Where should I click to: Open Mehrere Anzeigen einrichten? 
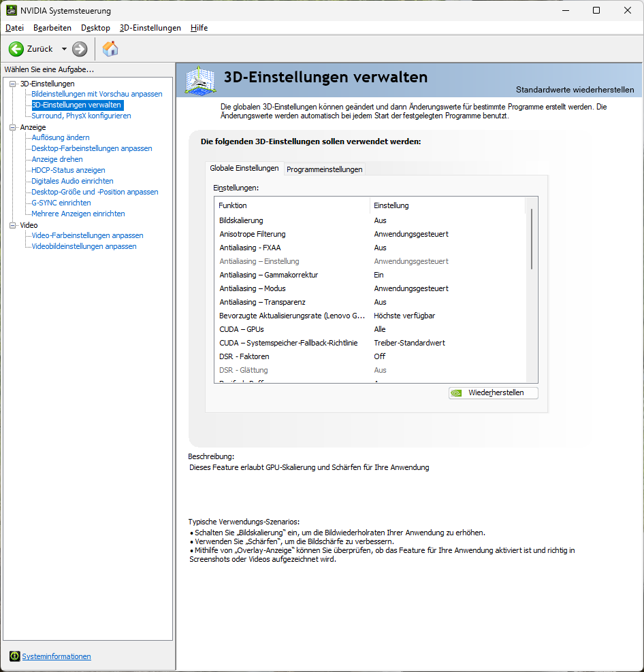pyautogui.click(x=78, y=214)
